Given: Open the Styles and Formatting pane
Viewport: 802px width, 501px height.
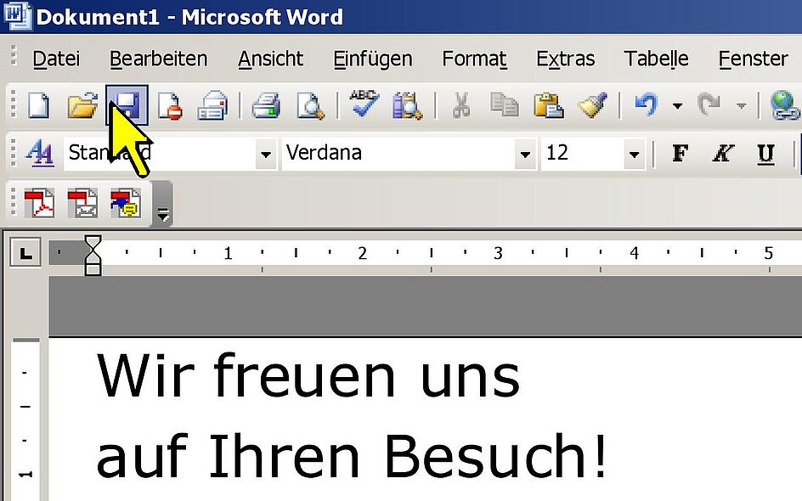Looking at the screenshot, I should click(40, 153).
